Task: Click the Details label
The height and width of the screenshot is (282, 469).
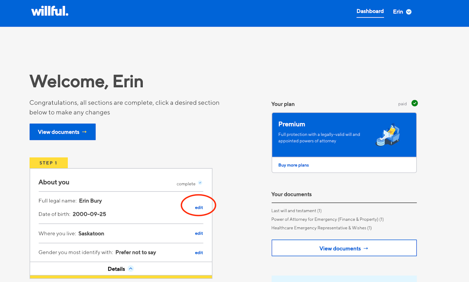Action: (x=116, y=269)
